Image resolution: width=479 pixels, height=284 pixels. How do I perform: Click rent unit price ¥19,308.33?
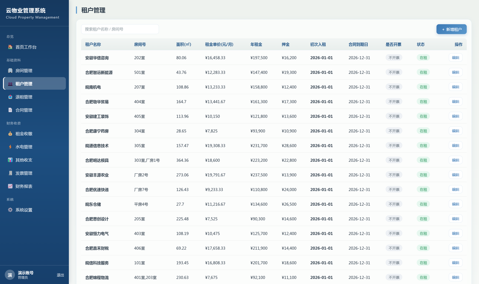click(215, 146)
